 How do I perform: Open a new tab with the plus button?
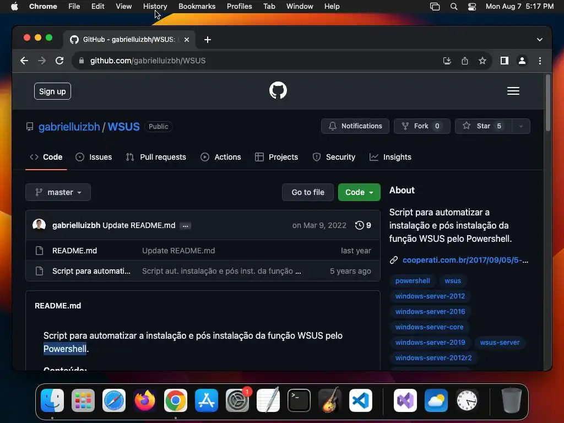click(x=208, y=40)
